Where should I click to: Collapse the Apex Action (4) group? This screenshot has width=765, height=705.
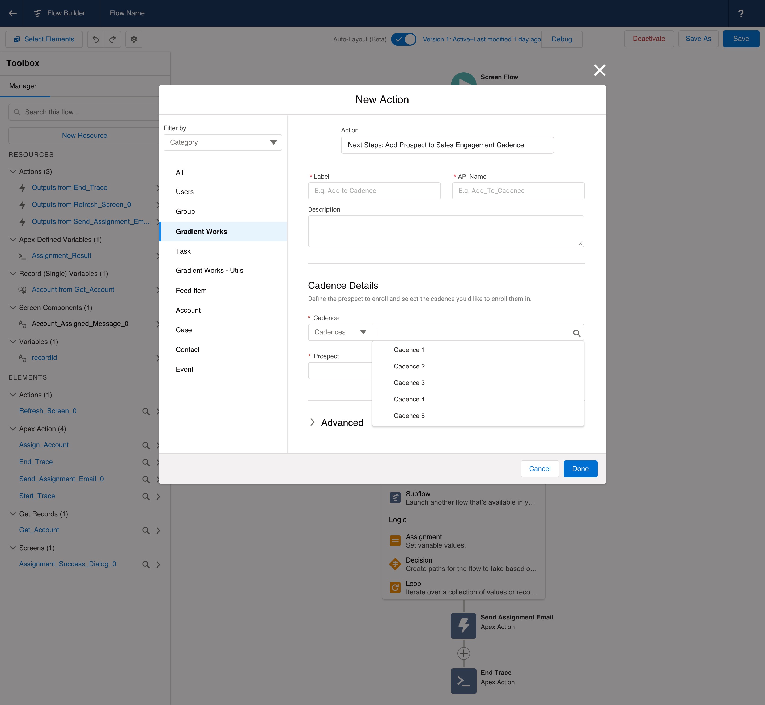tap(13, 429)
